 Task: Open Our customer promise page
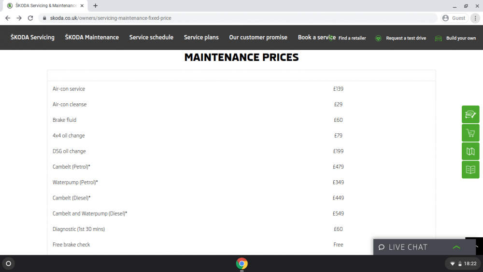coord(258,37)
